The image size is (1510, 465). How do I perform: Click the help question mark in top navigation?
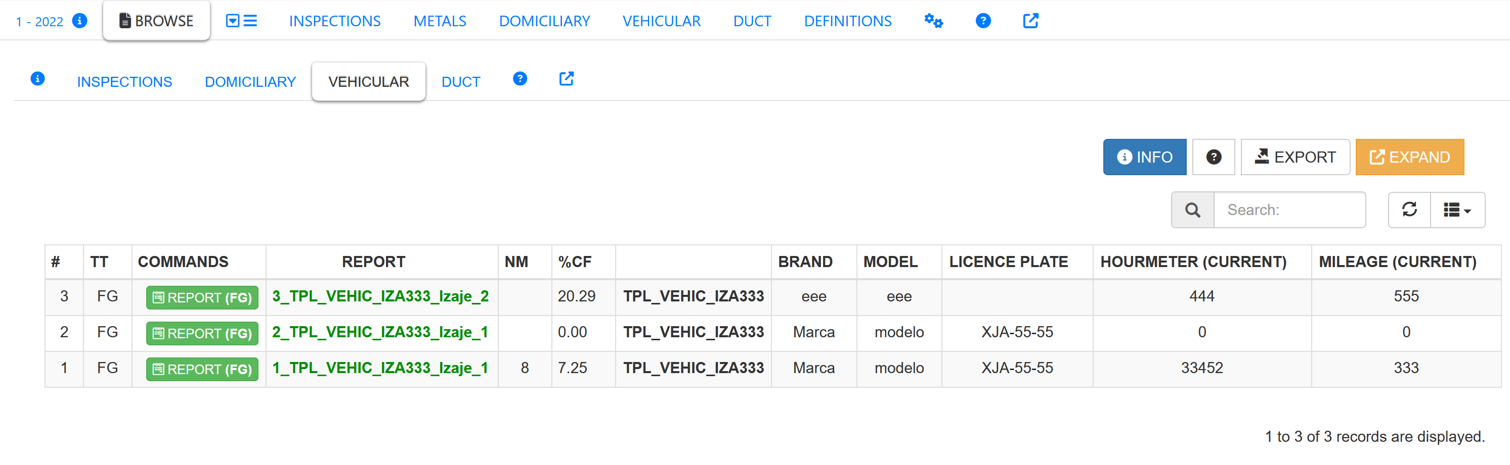(x=982, y=21)
